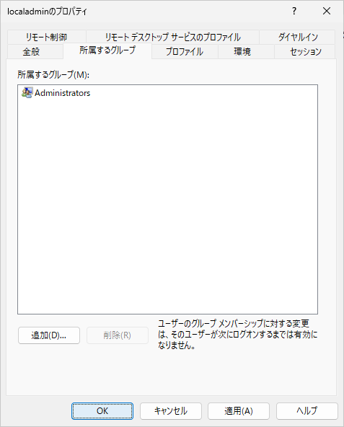Click the キャンセル button
Viewport: 344px width, 427px height.
click(171, 411)
